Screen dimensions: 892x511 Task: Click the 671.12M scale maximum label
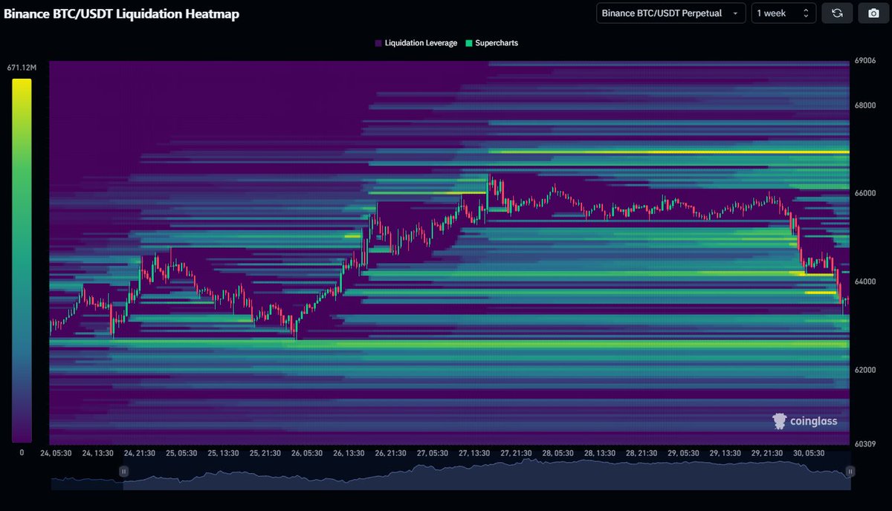pyautogui.click(x=21, y=68)
